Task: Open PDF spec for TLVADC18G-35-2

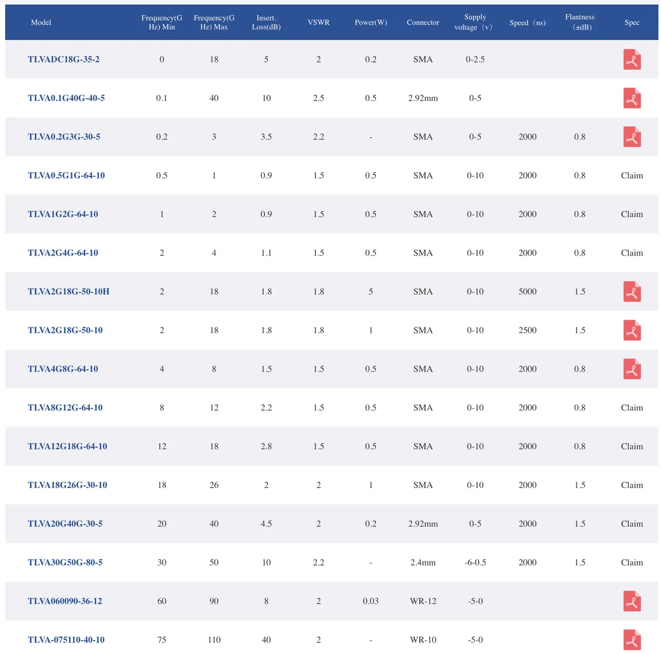Action: tap(632, 60)
